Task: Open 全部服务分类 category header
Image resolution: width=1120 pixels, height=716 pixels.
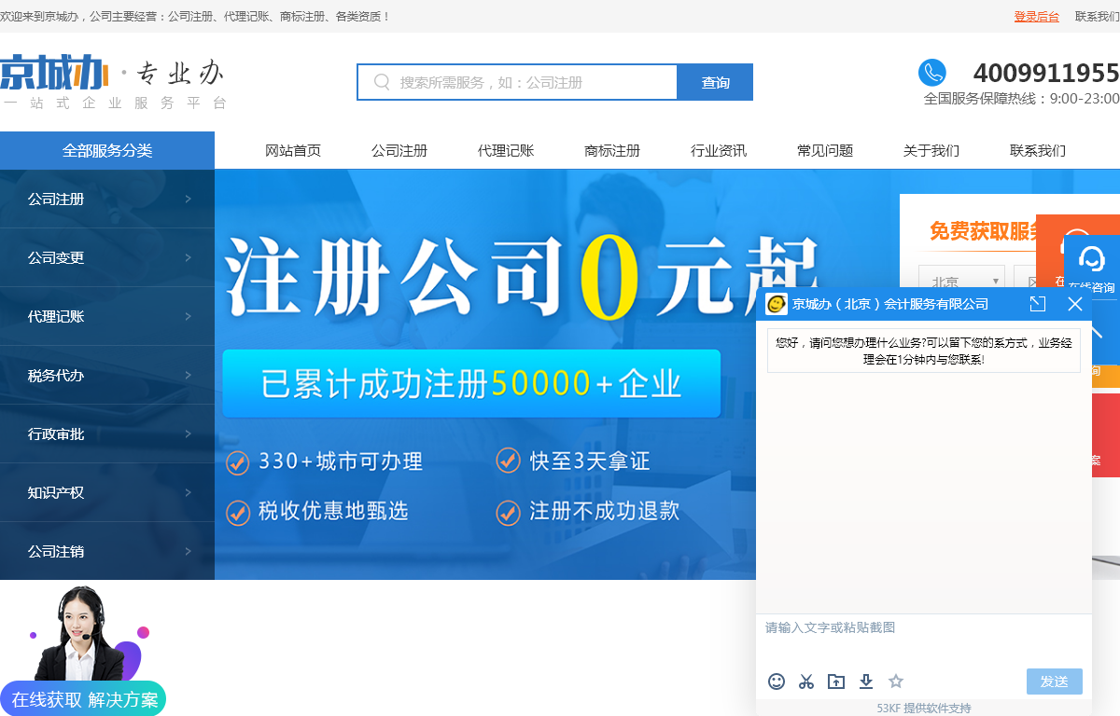Action: coord(107,150)
